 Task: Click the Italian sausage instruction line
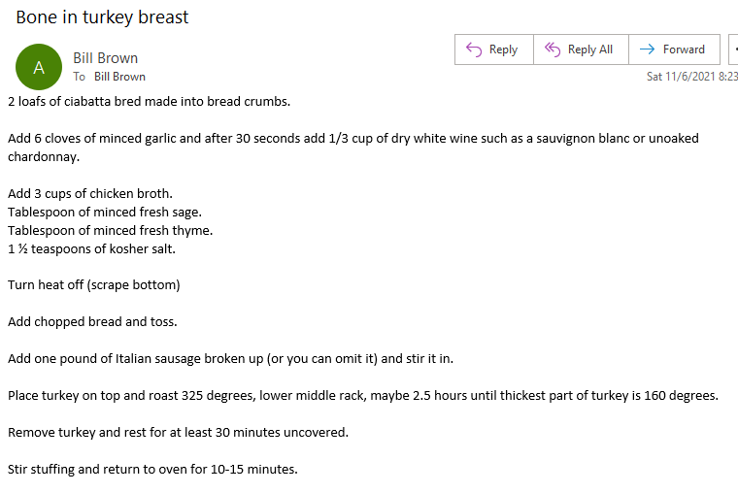[231, 359]
